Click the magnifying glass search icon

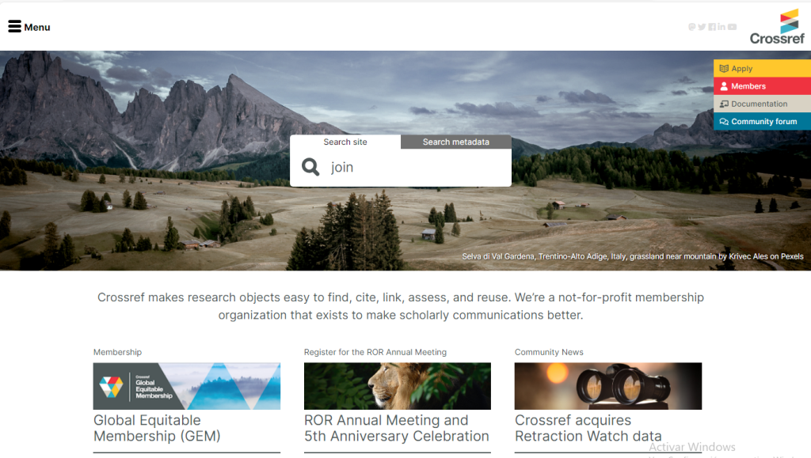310,167
